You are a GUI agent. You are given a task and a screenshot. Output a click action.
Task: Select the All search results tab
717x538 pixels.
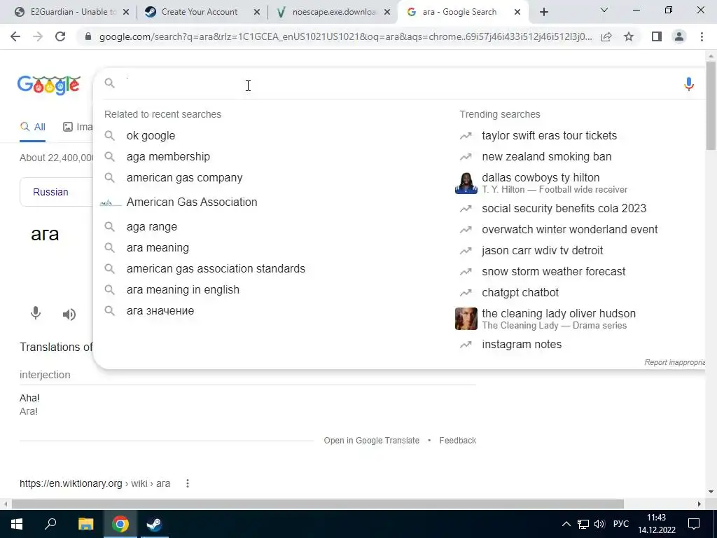tap(32, 127)
